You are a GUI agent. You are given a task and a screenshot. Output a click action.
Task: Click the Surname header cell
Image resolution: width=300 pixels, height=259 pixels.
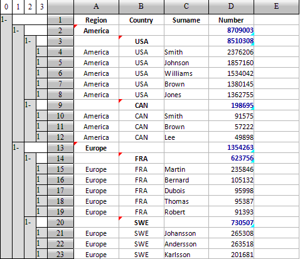(186, 20)
